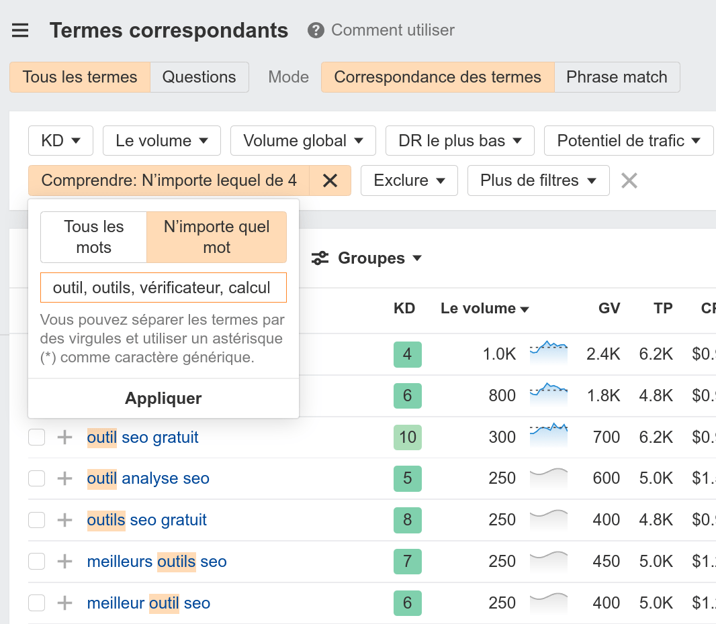Open the trend chart for outil seo gratuit
The height and width of the screenshot is (624, 716).
pyautogui.click(x=548, y=436)
